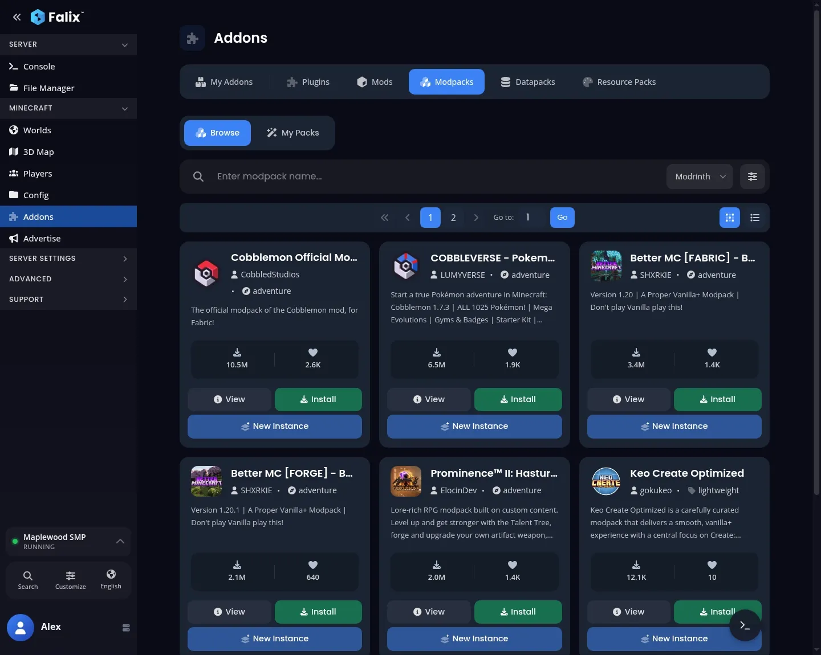This screenshot has width=821, height=655.
Task: Switch to Mods tab
Action: tap(375, 82)
